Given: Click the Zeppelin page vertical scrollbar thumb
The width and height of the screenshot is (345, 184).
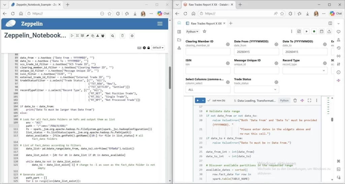Looking at the screenshot, I should pyautogui.click(x=170, y=78).
